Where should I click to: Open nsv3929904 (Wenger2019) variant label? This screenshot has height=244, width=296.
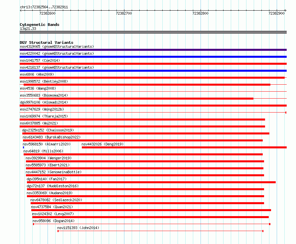49,158
